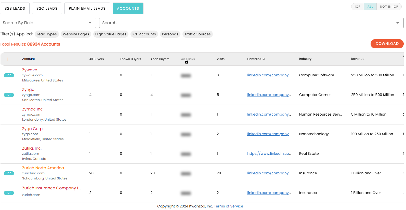Click the ICP badge for Zurich North America
406x210 pixels.
coord(9,173)
